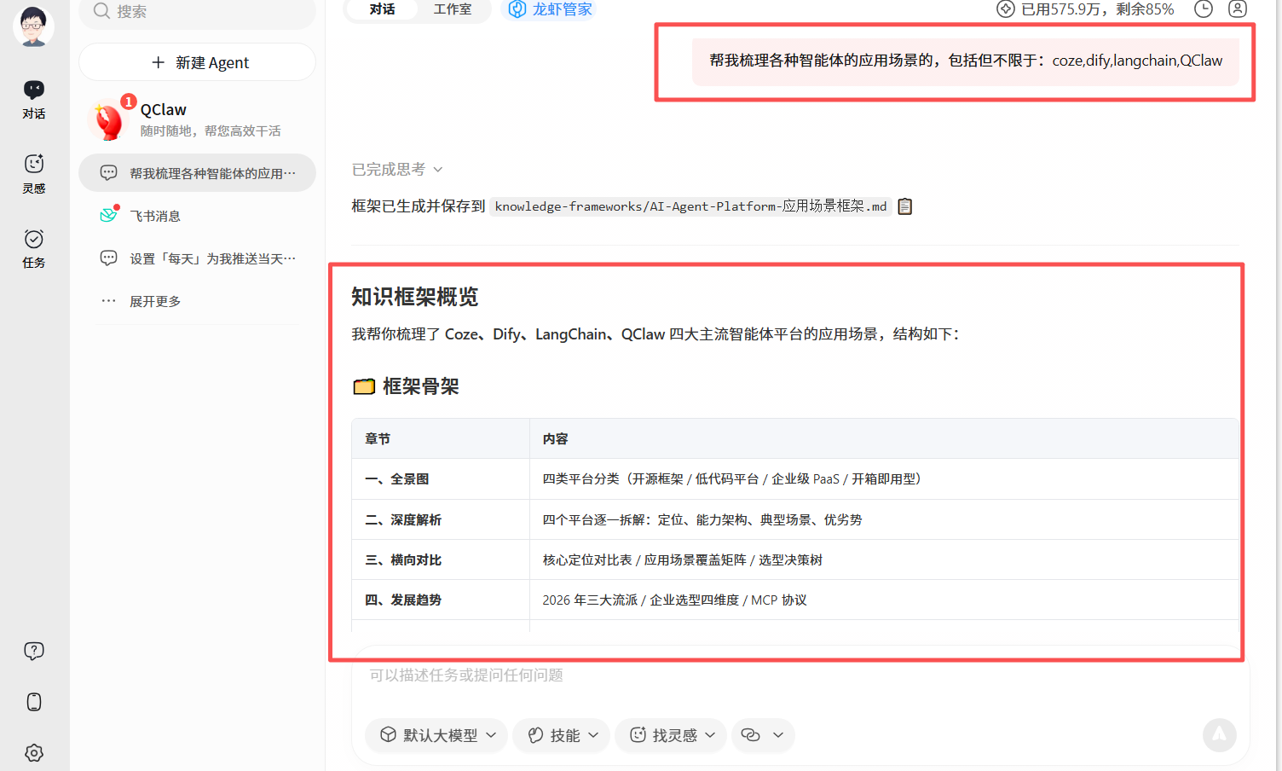This screenshot has width=1282, height=771.
Task: Click the 章节 column header
Action: (x=441, y=438)
